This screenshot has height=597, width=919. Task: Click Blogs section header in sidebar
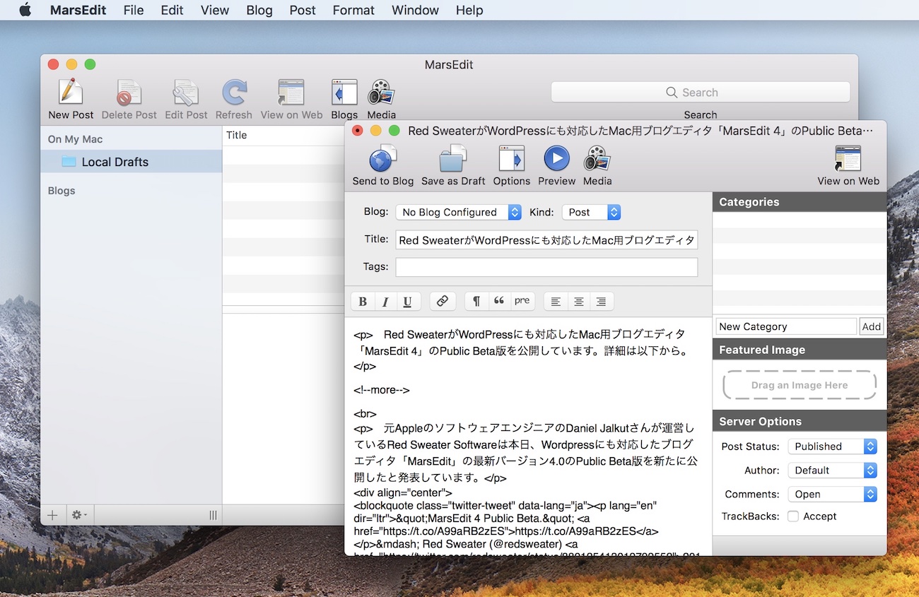click(62, 191)
